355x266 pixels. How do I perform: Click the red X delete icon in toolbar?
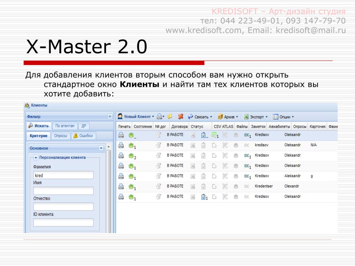click(x=181, y=116)
